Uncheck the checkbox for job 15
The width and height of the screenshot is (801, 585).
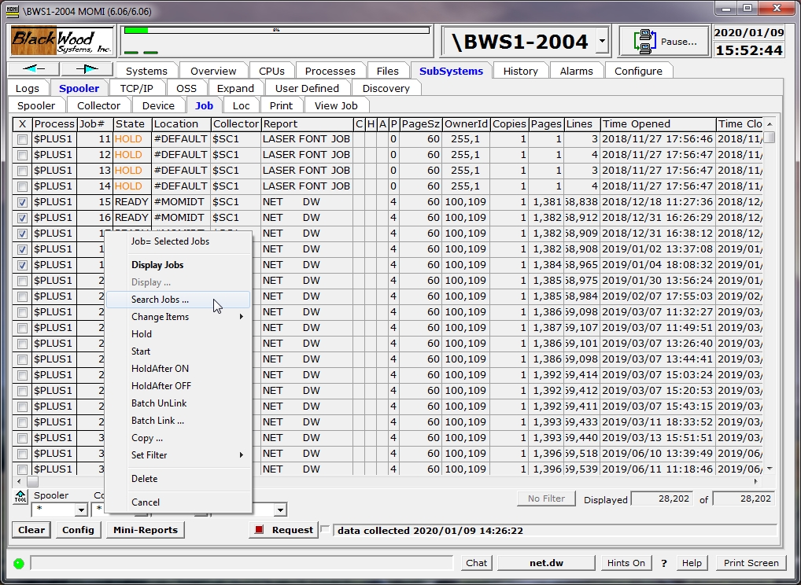click(x=23, y=202)
